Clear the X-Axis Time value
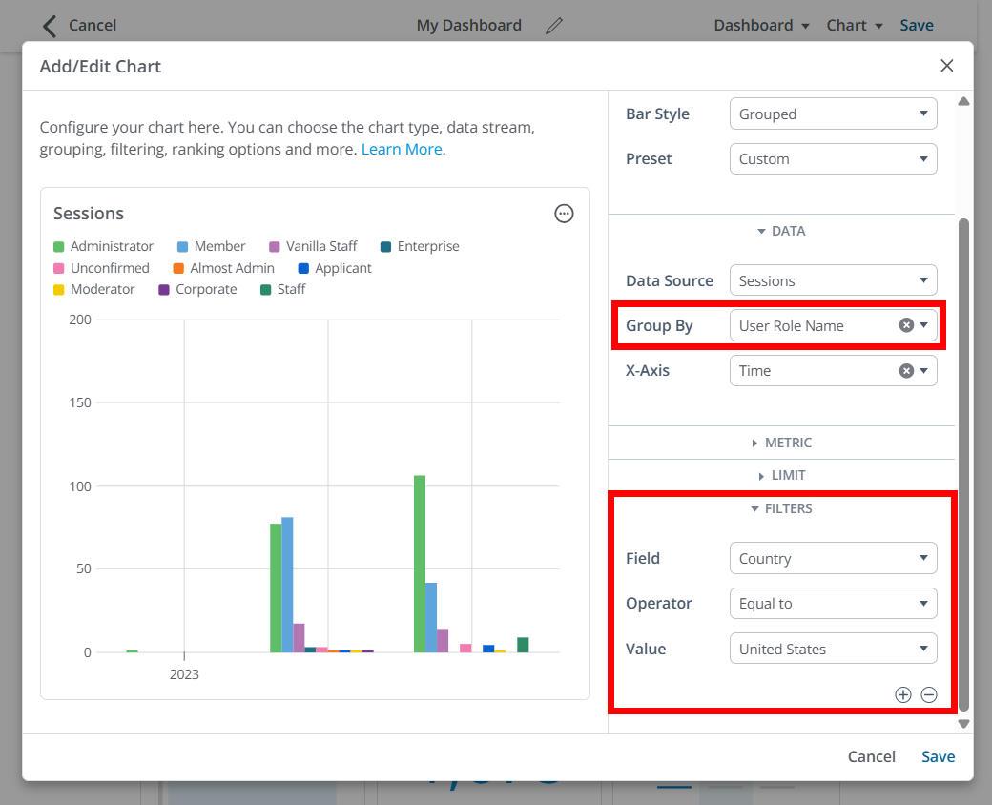The image size is (992, 805). click(x=906, y=371)
